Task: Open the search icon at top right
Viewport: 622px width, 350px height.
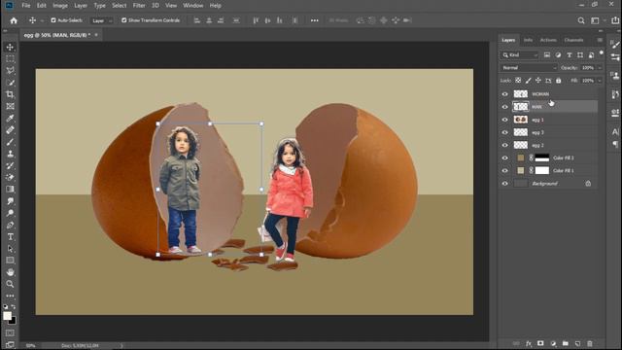Action: [x=581, y=20]
